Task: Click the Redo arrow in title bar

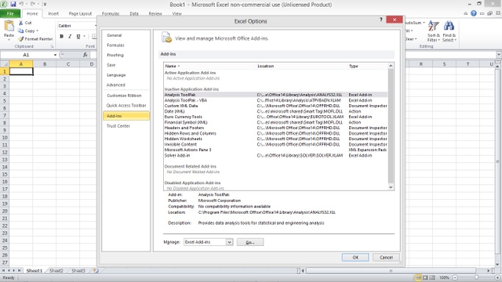Action: [33, 4]
